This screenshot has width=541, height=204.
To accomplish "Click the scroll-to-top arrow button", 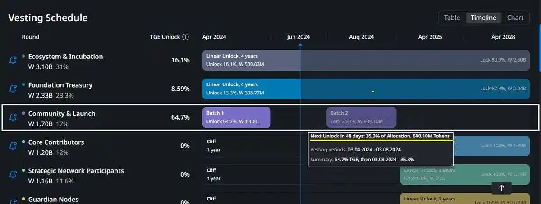I will pos(501,188).
